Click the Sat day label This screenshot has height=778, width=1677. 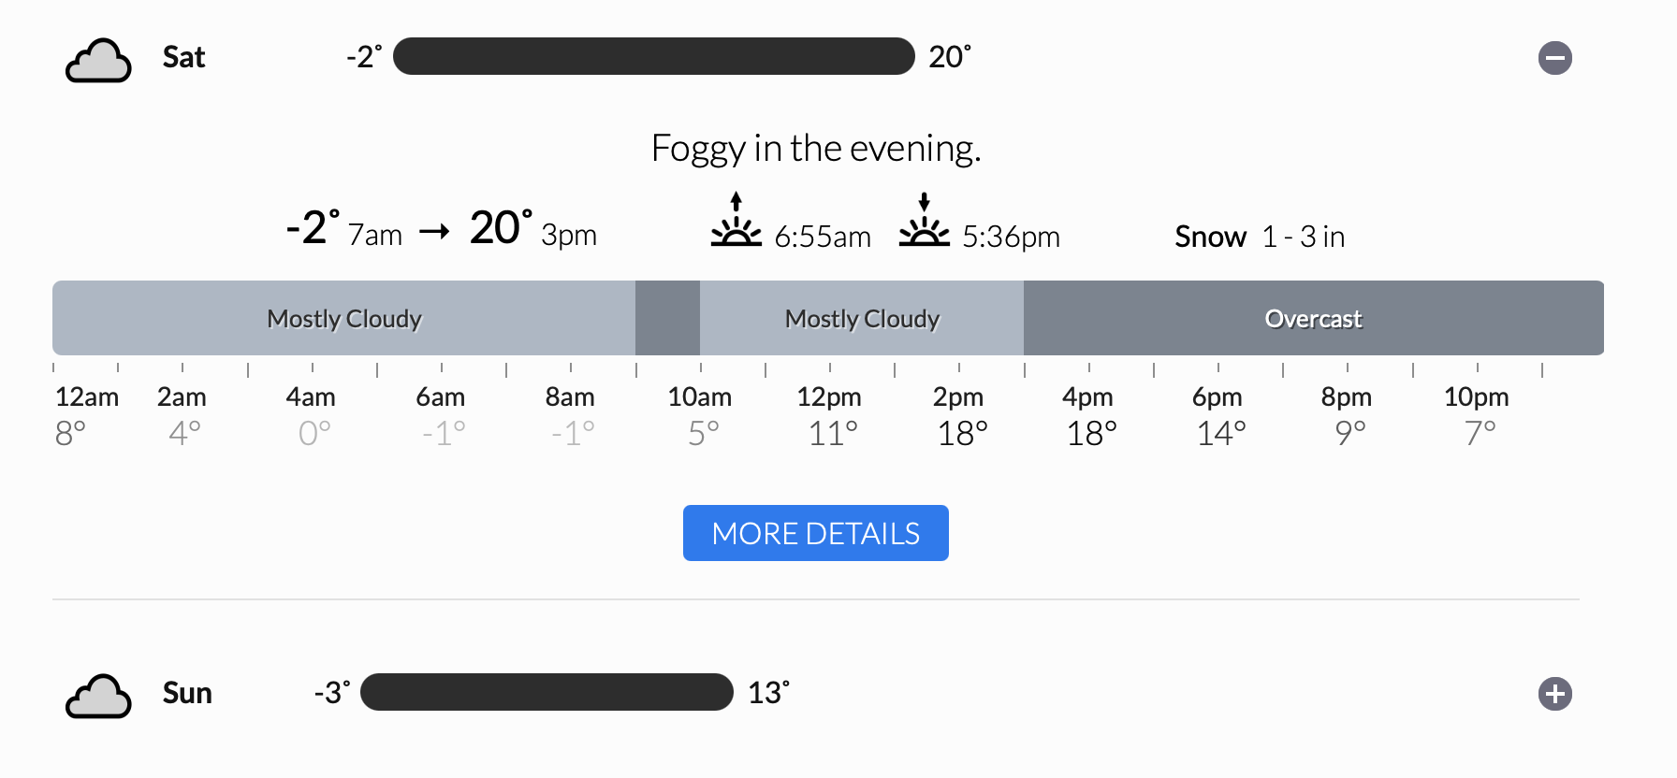tap(183, 57)
